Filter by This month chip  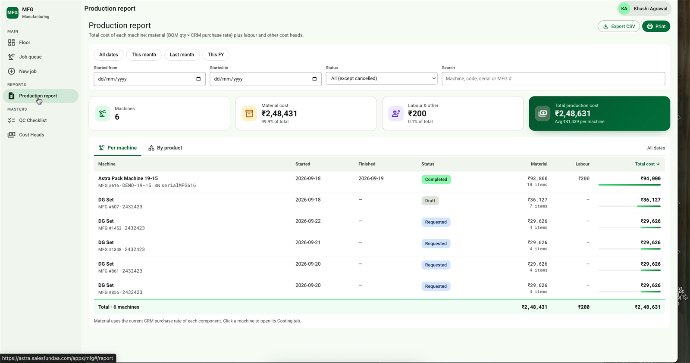tap(144, 55)
